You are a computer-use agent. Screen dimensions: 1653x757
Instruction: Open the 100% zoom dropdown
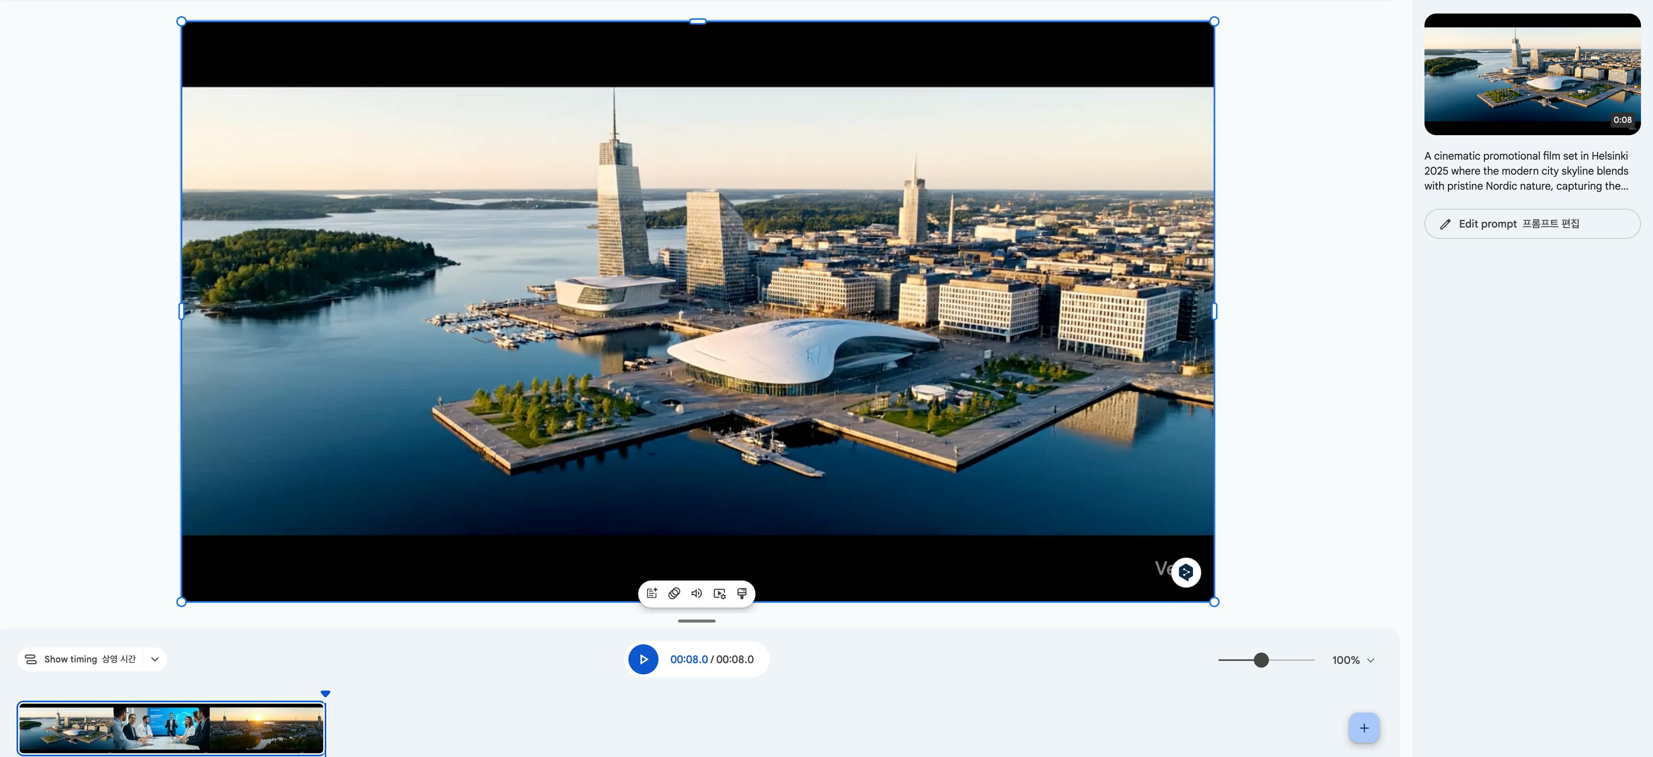tap(1353, 660)
